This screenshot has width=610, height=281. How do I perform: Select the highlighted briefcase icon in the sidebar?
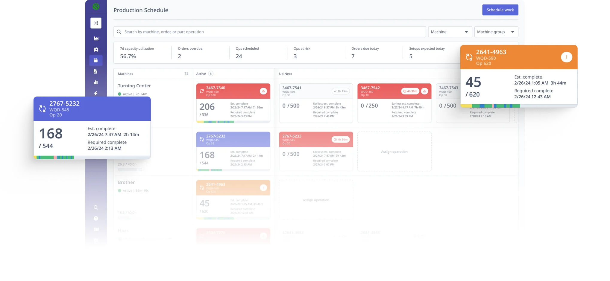pyautogui.click(x=96, y=60)
